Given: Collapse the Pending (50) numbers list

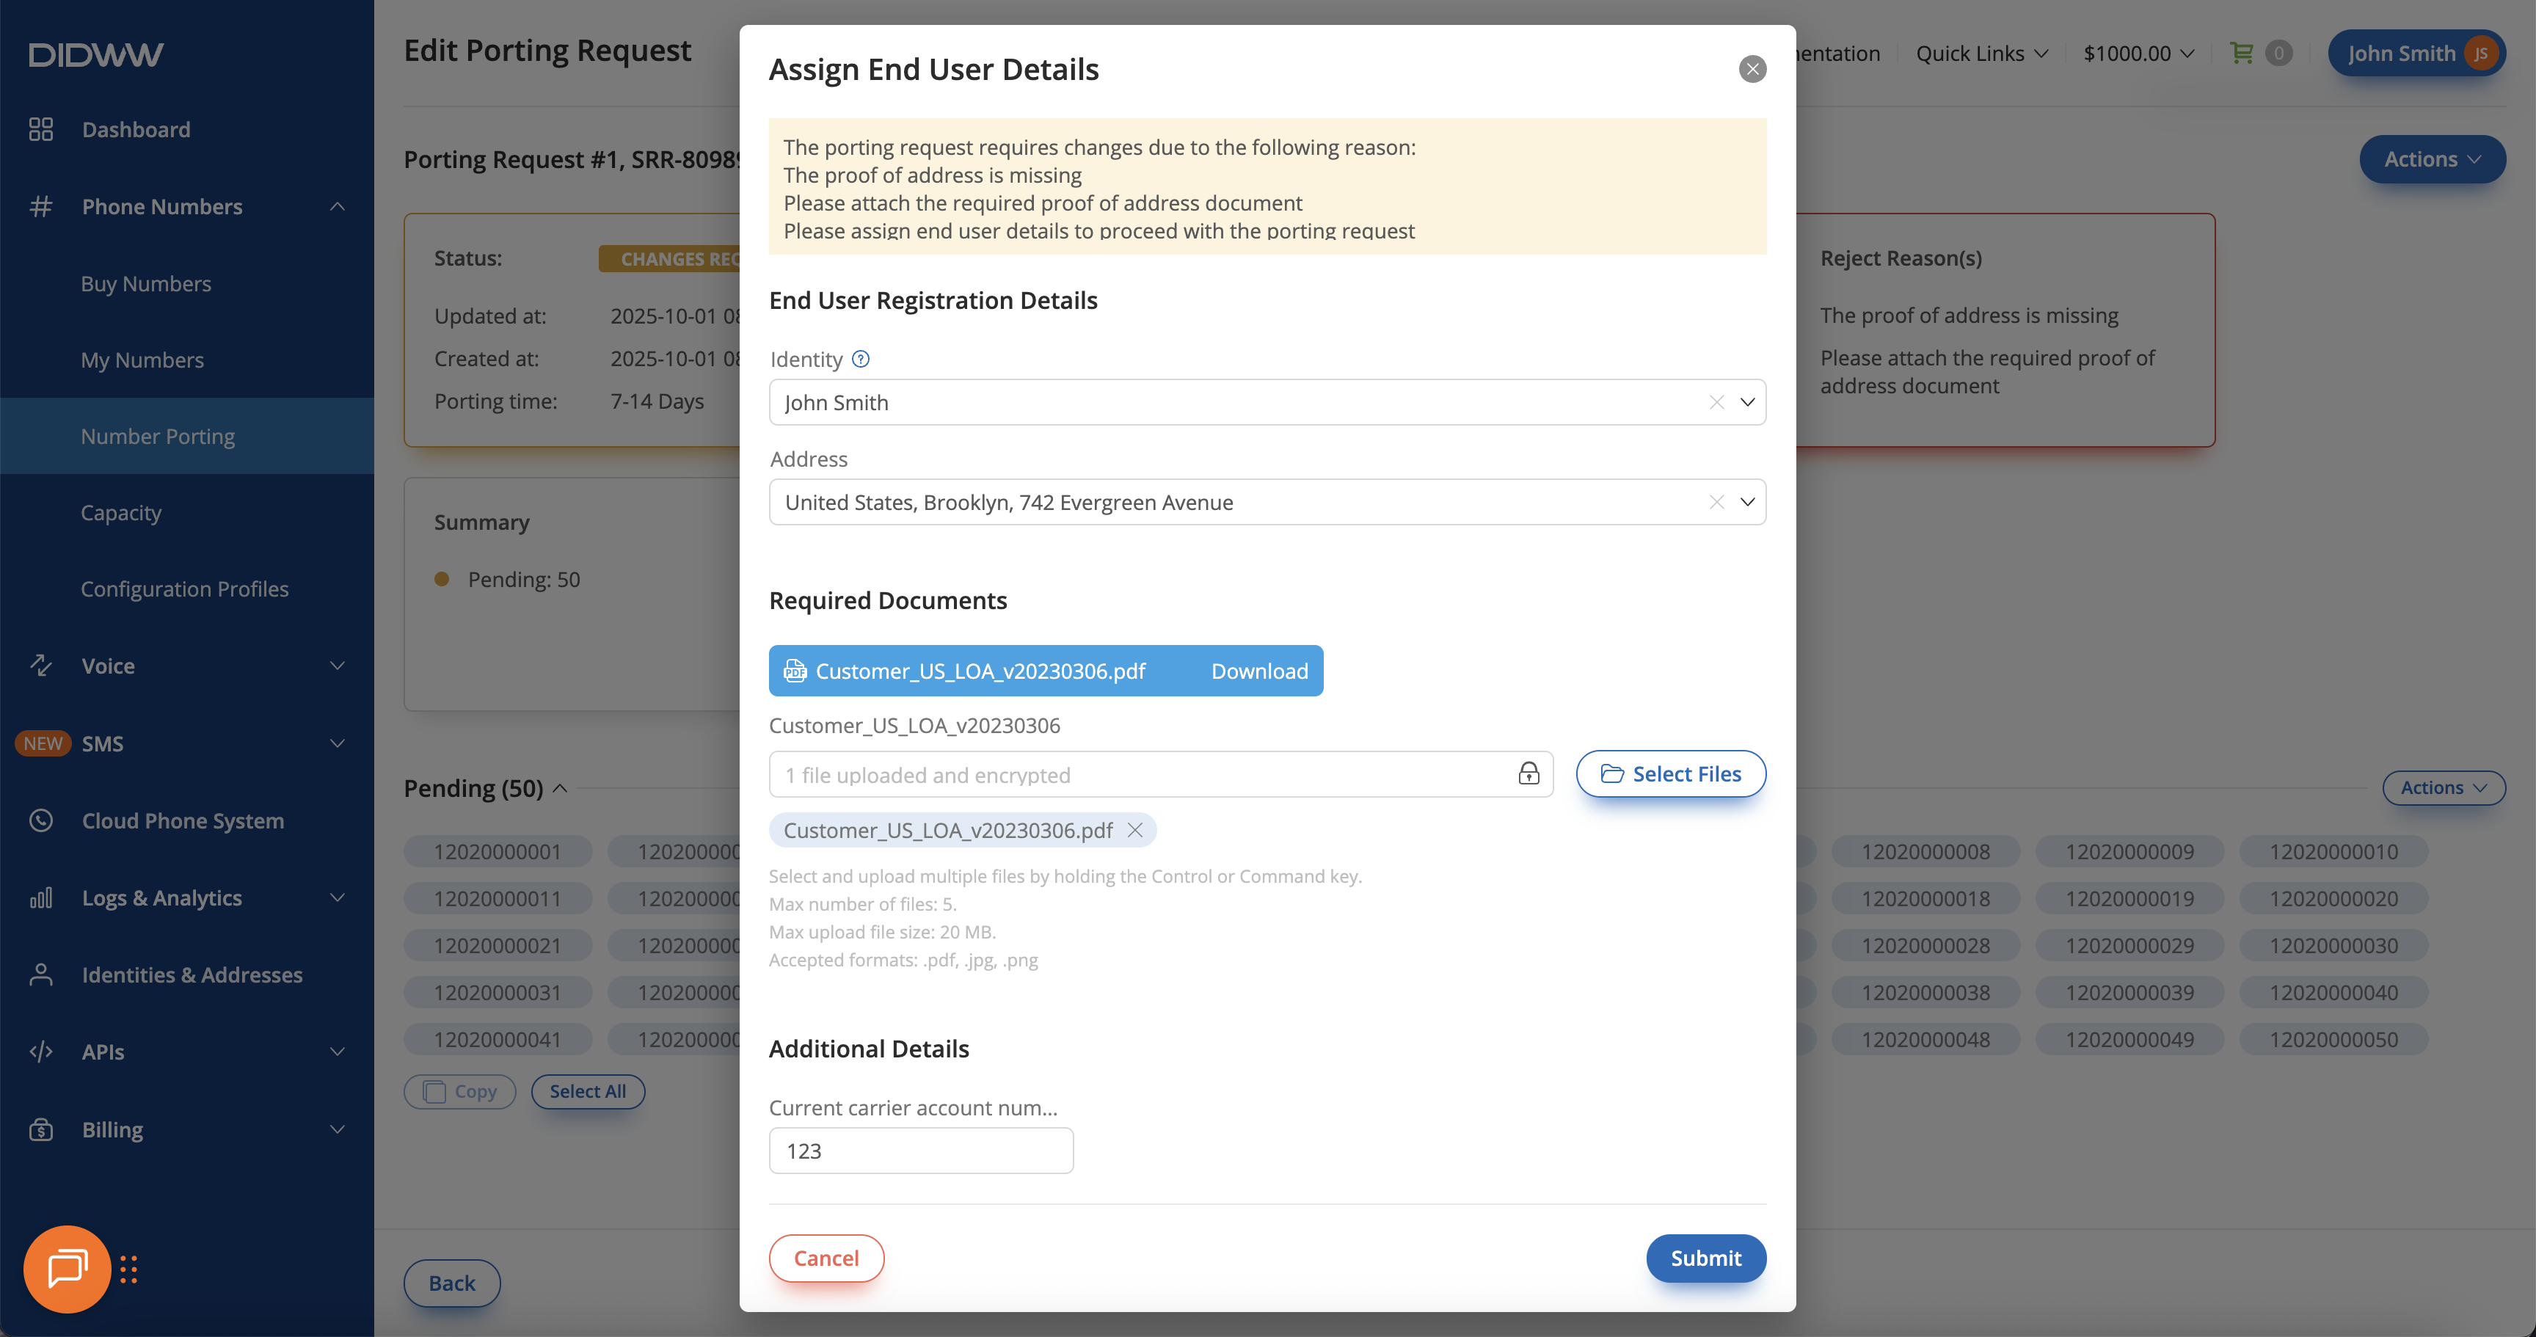Looking at the screenshot, I should [560, 787].
